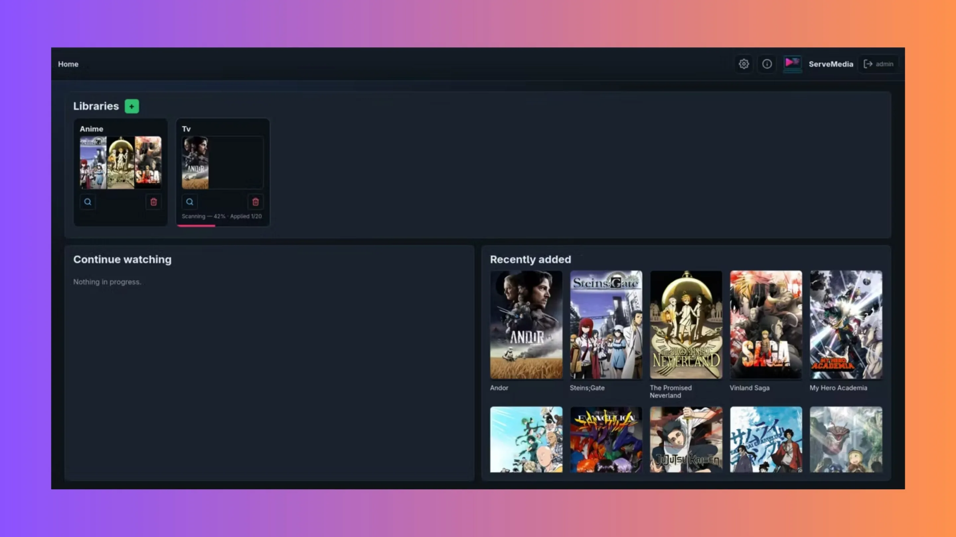Click the 'Recently added' heading
Viewport: 956px width, 537px height.
(x=530, y=260)
